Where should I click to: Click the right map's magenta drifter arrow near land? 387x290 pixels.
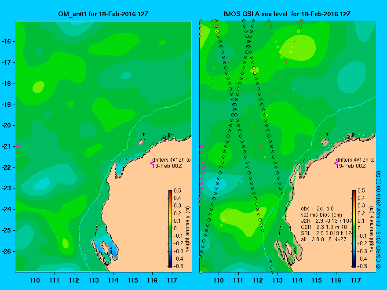coord(336,163)
